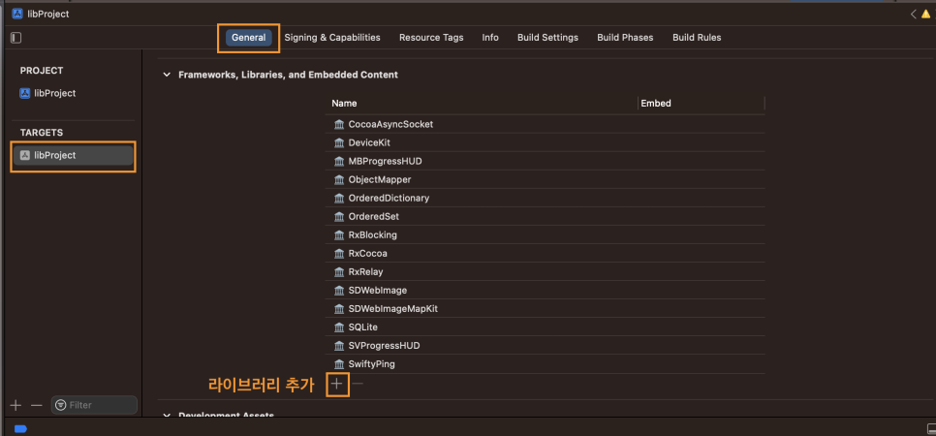
Task: Click the yellow warning triangle icon
Action: [926, 15]
